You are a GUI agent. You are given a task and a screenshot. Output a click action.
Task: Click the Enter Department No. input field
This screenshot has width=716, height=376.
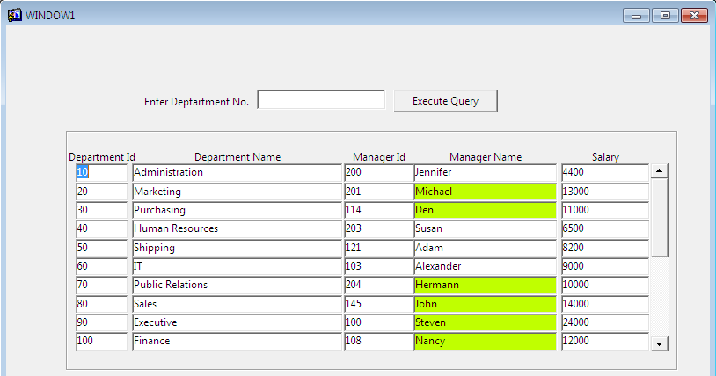tap(320, 100)
